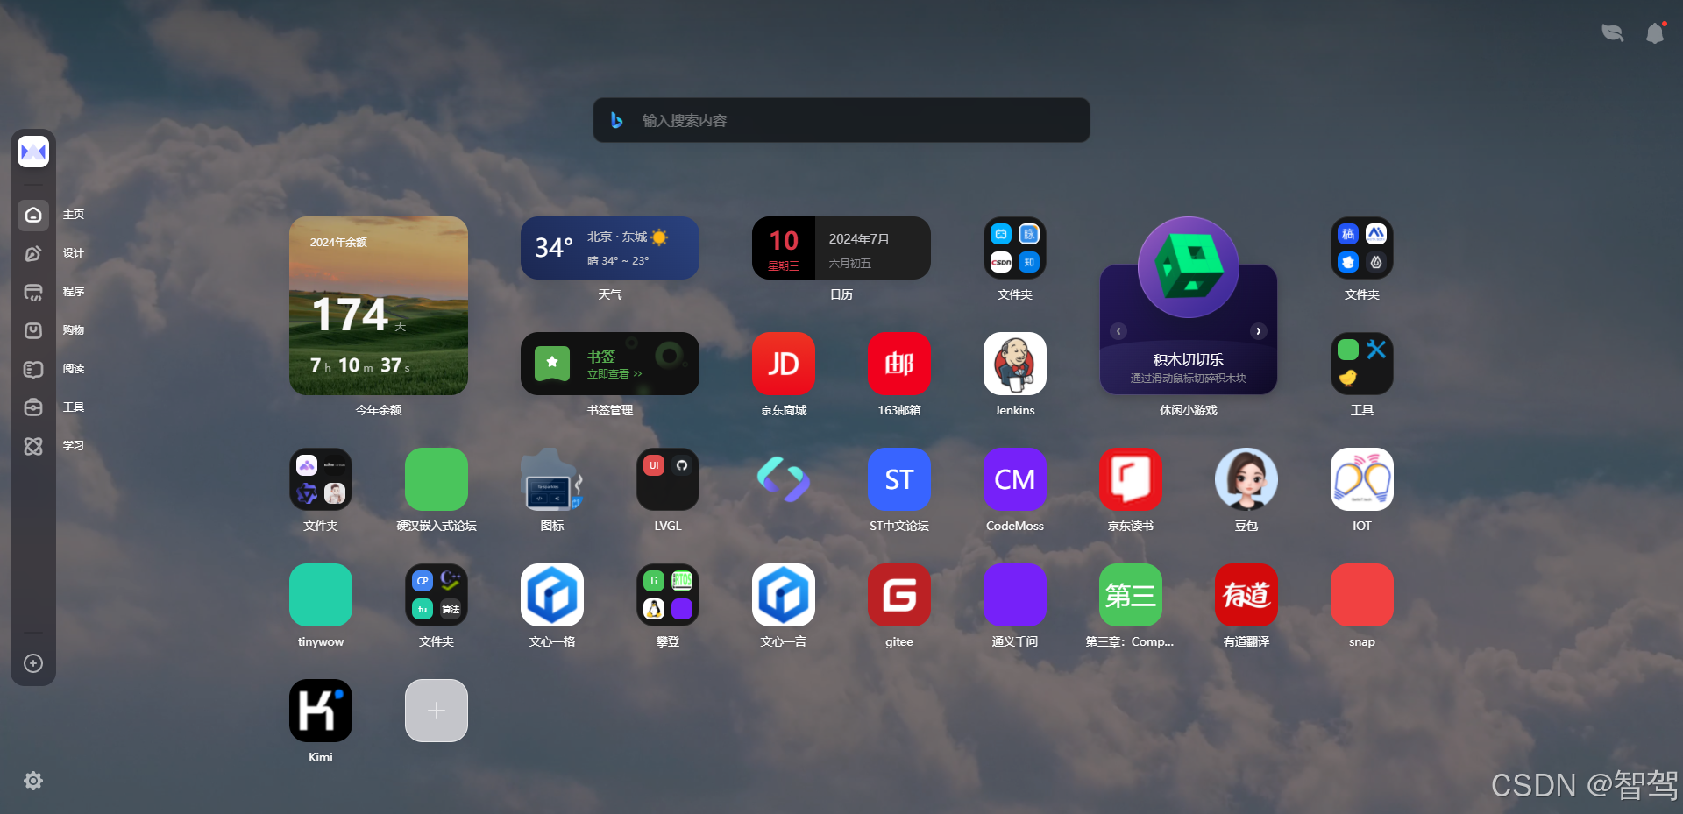
Task: Open the 硬汉嵌入式论坛 green icon
Action: pos(437,479)
